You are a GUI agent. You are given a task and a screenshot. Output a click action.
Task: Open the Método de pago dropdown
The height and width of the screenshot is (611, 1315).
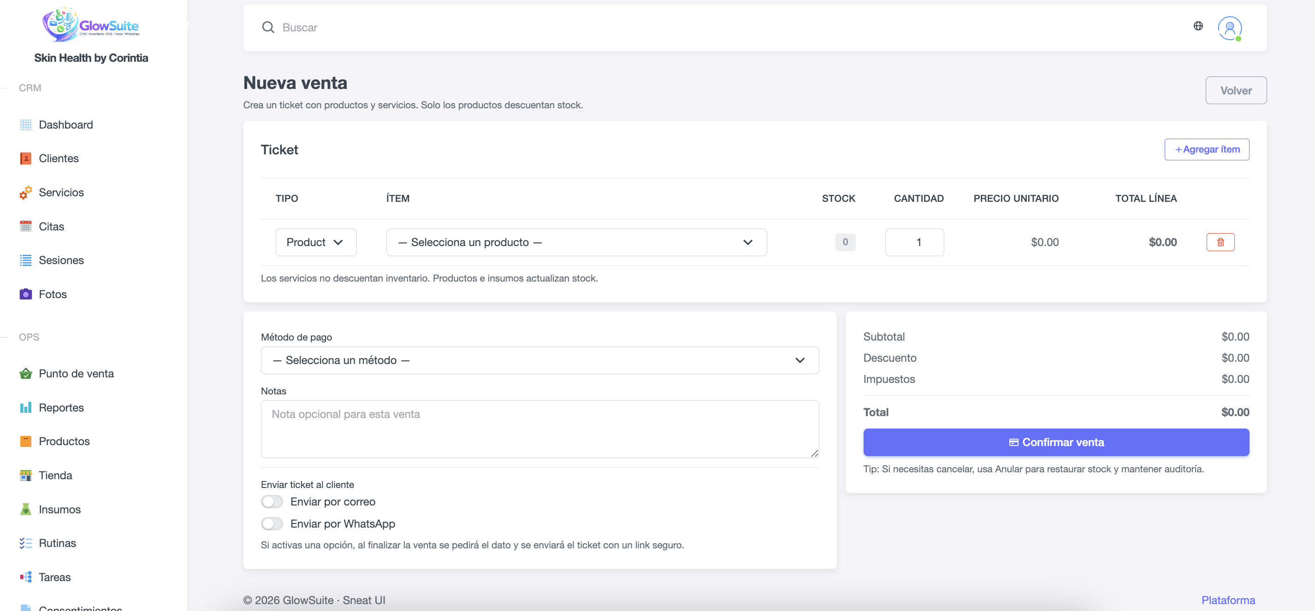tap(539, 361)
